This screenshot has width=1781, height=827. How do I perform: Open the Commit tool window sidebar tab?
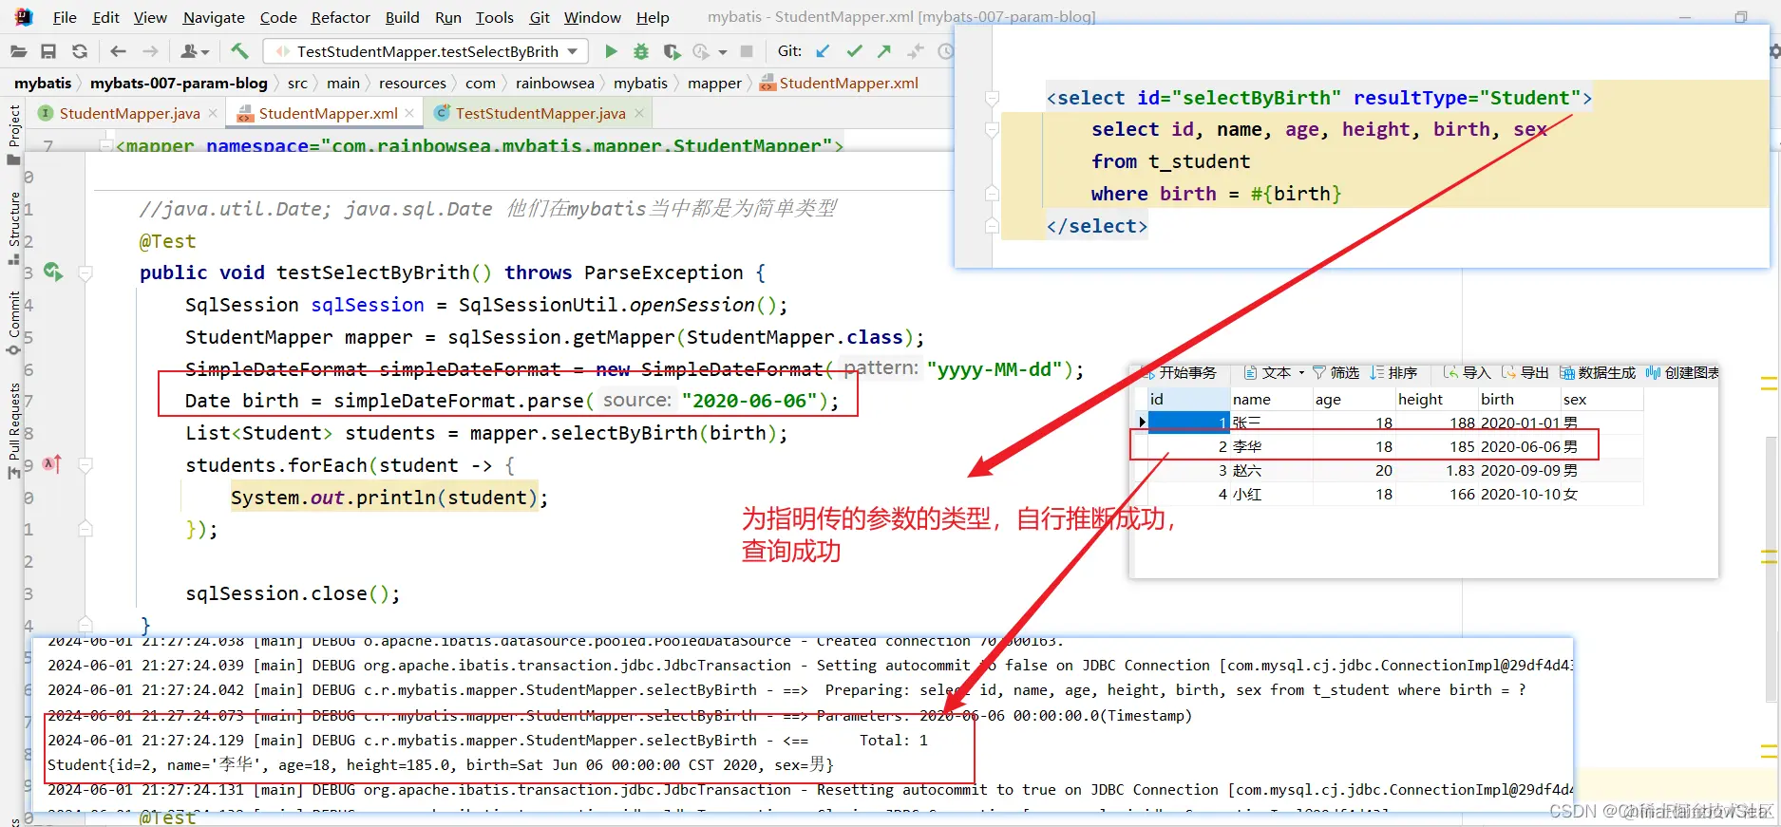tap(13, 323)
